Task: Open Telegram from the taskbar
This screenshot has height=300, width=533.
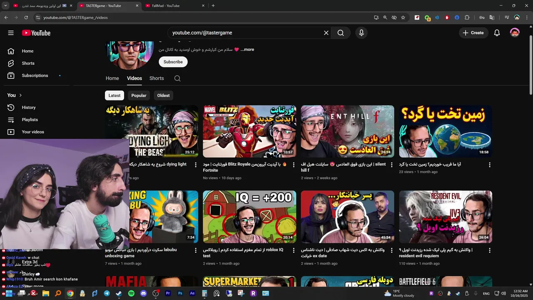Action: pos(107,293)
